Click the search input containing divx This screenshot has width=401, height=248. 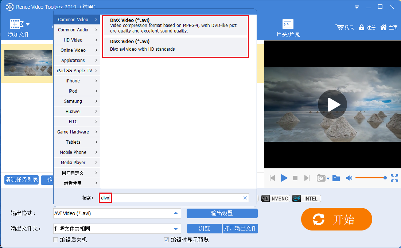pyautogui.click(x=174, y=198)
